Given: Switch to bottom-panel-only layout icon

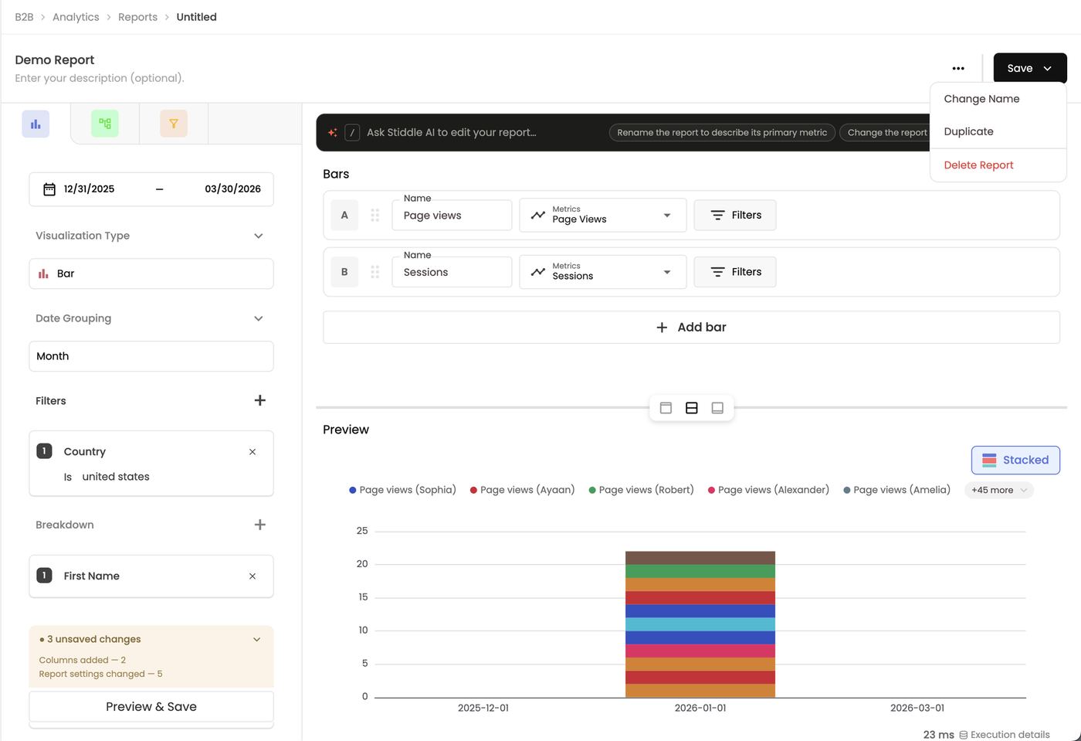Looking at the screenshot, I should tap(717, 408).
